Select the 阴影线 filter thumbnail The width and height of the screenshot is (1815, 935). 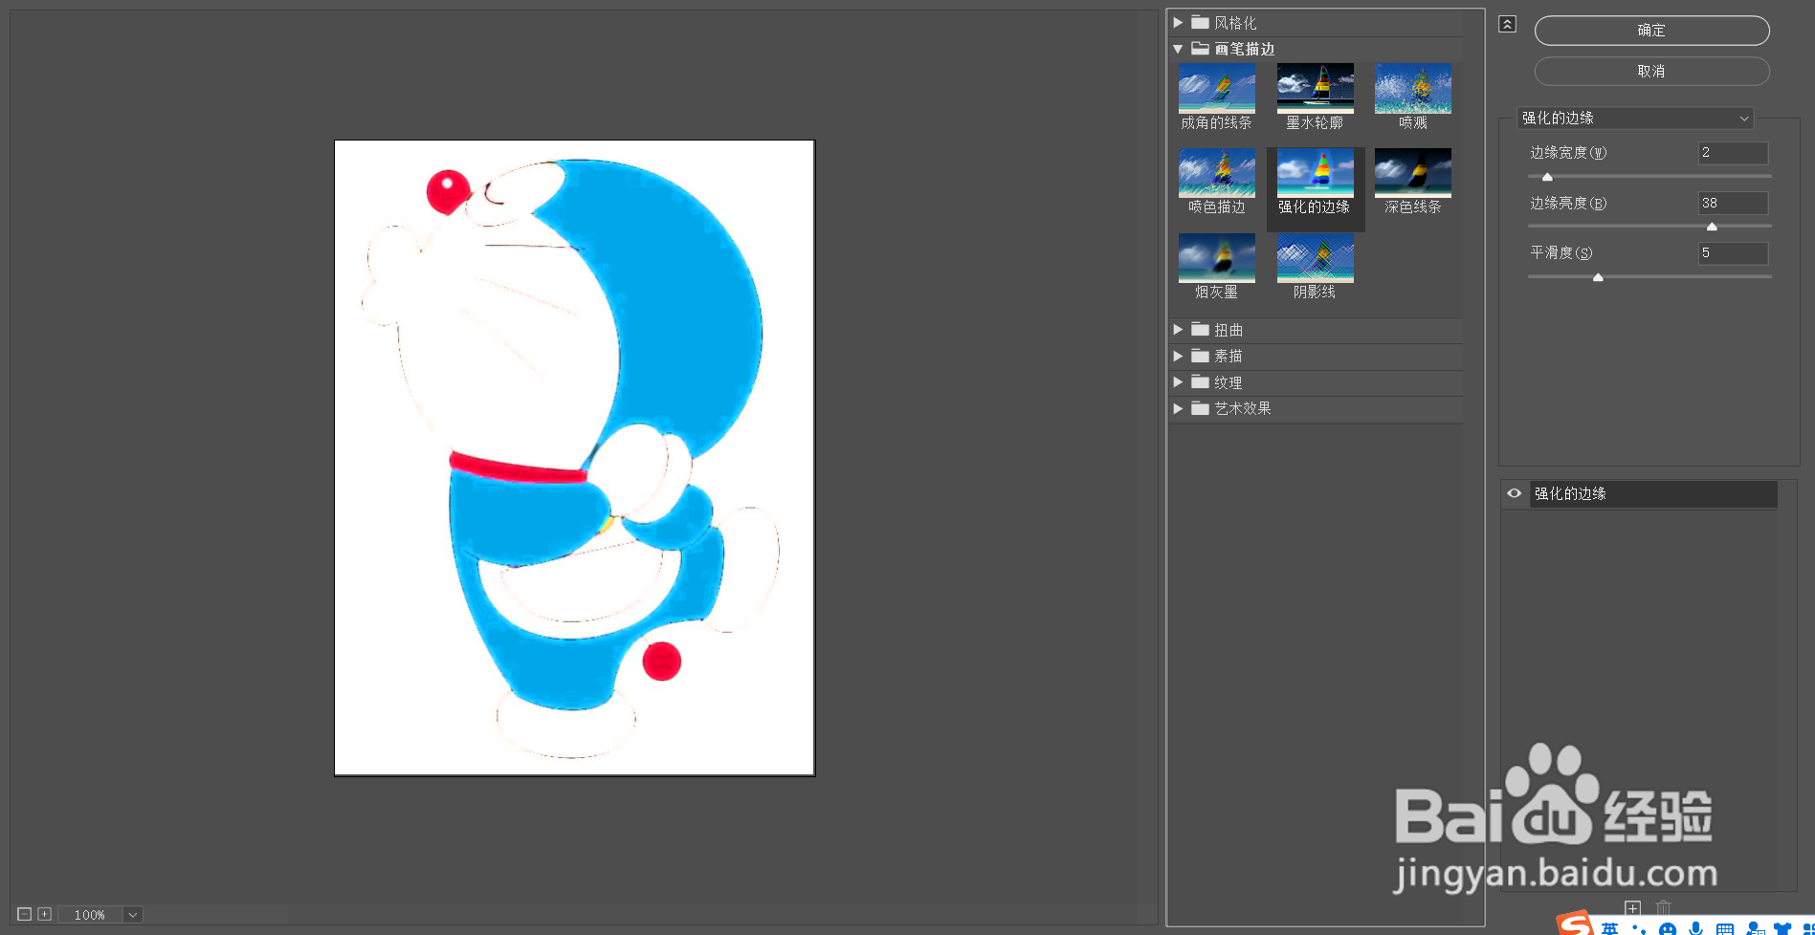click(x=1315, y=257)
